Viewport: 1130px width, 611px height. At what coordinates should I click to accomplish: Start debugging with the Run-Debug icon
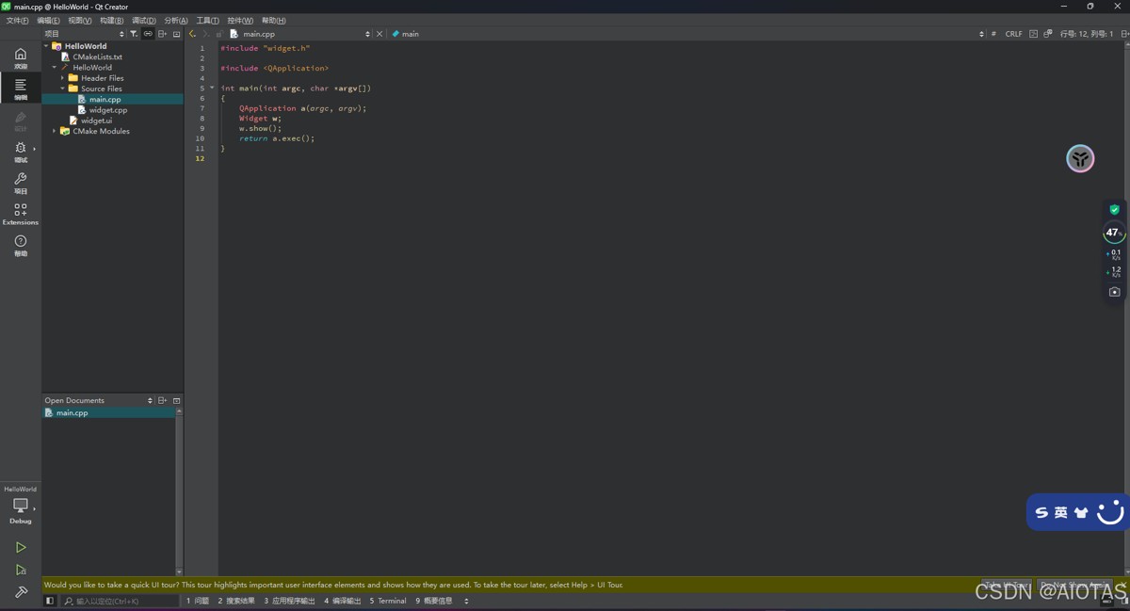coord(21,570)
